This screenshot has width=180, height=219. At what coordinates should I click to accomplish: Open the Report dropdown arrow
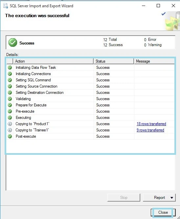click(172, 198)
